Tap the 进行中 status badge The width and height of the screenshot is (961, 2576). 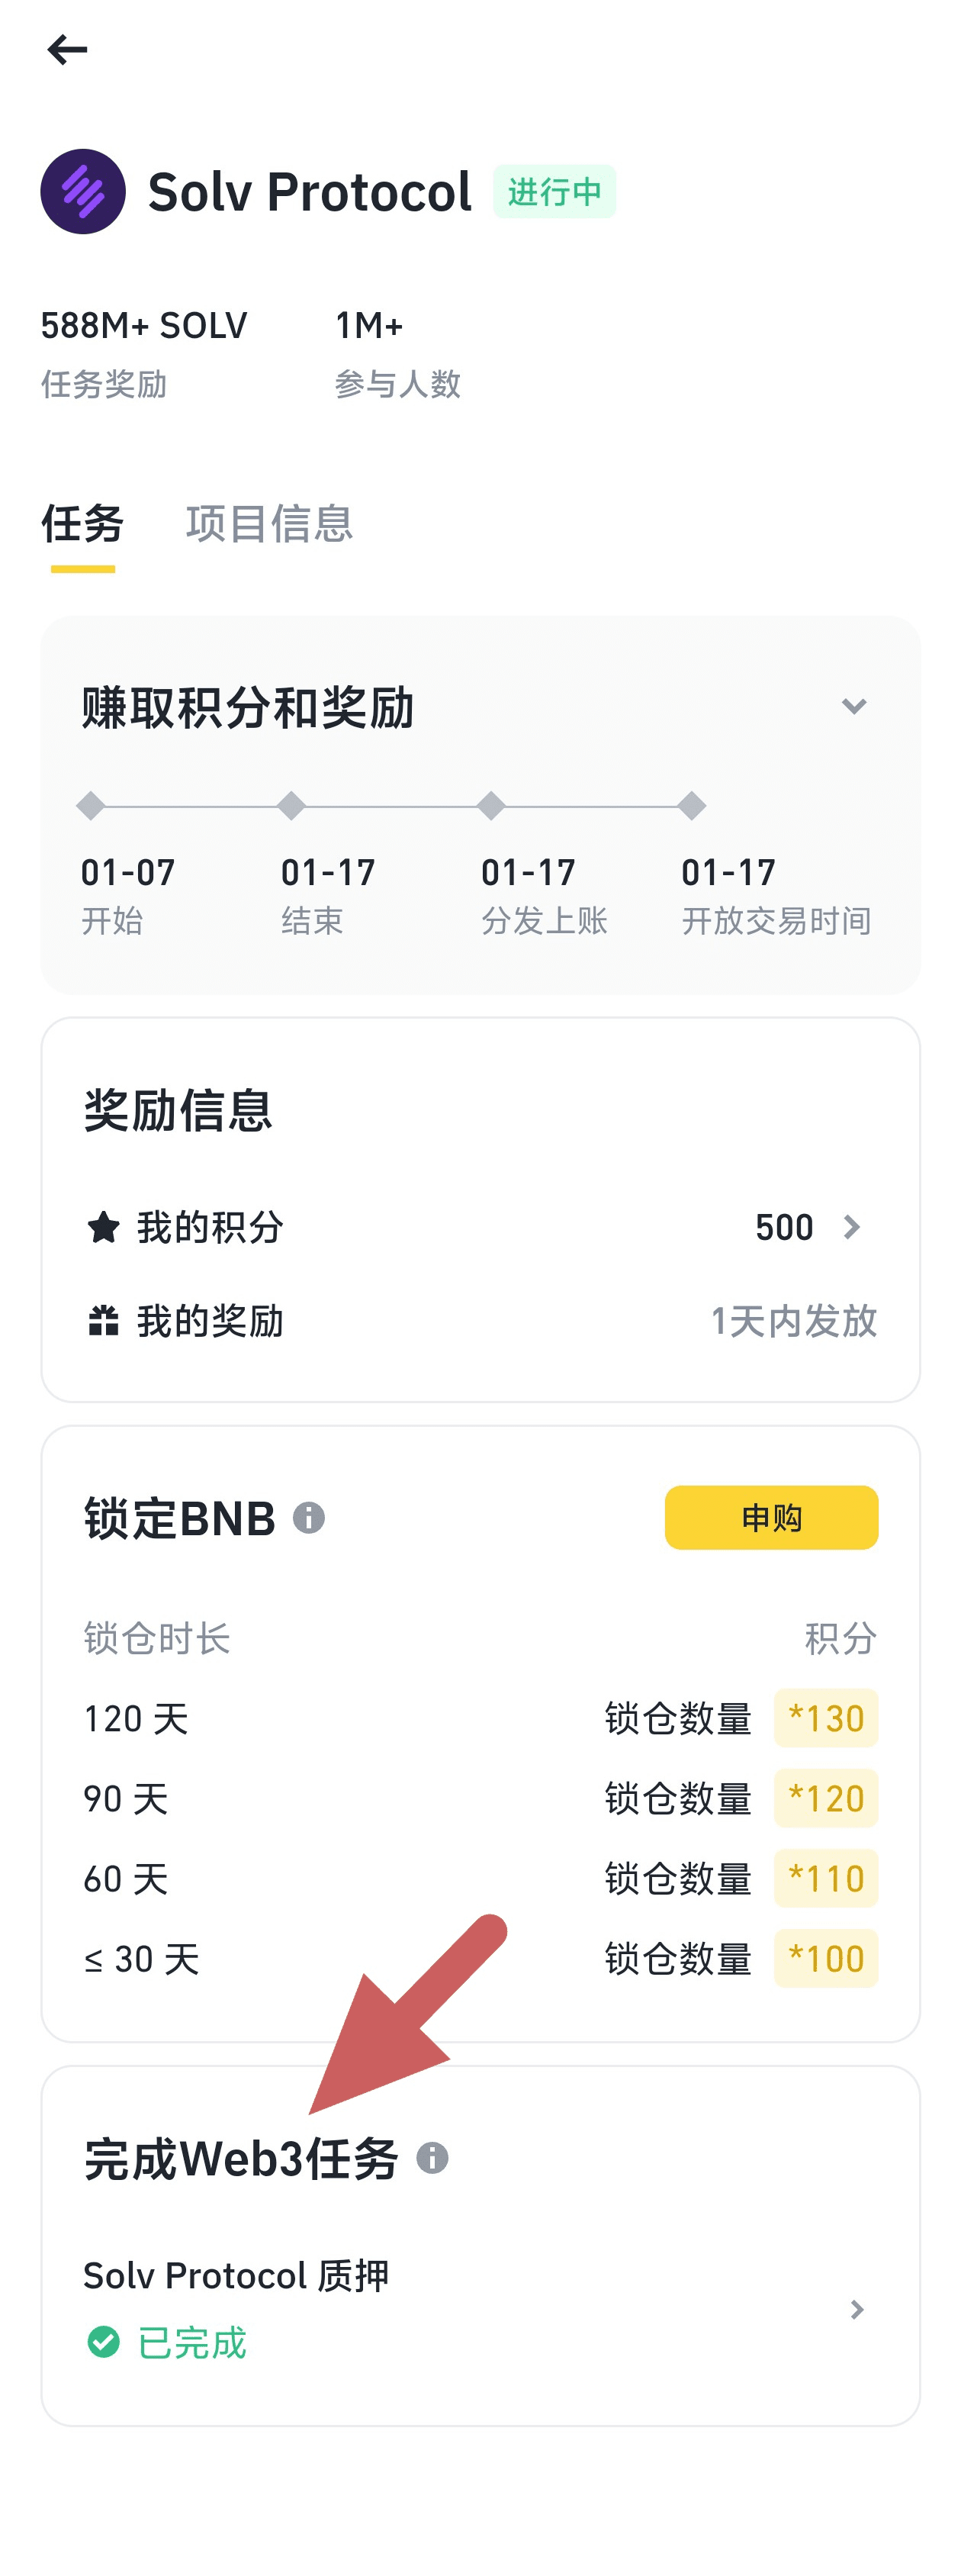554,191
